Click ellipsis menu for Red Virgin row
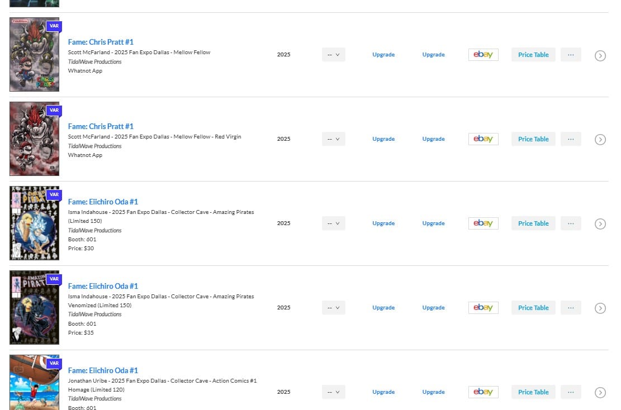The height and width of the screenshot is (410, 621). pyautogui.click(x=570, y=139)
